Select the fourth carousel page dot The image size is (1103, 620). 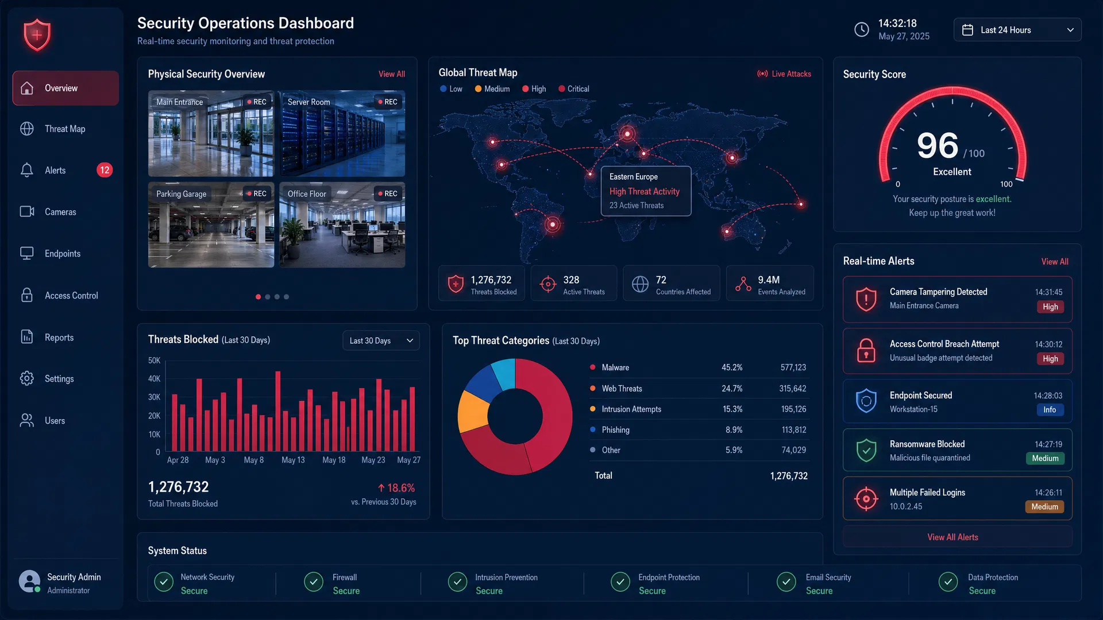[x=286, y=297]
